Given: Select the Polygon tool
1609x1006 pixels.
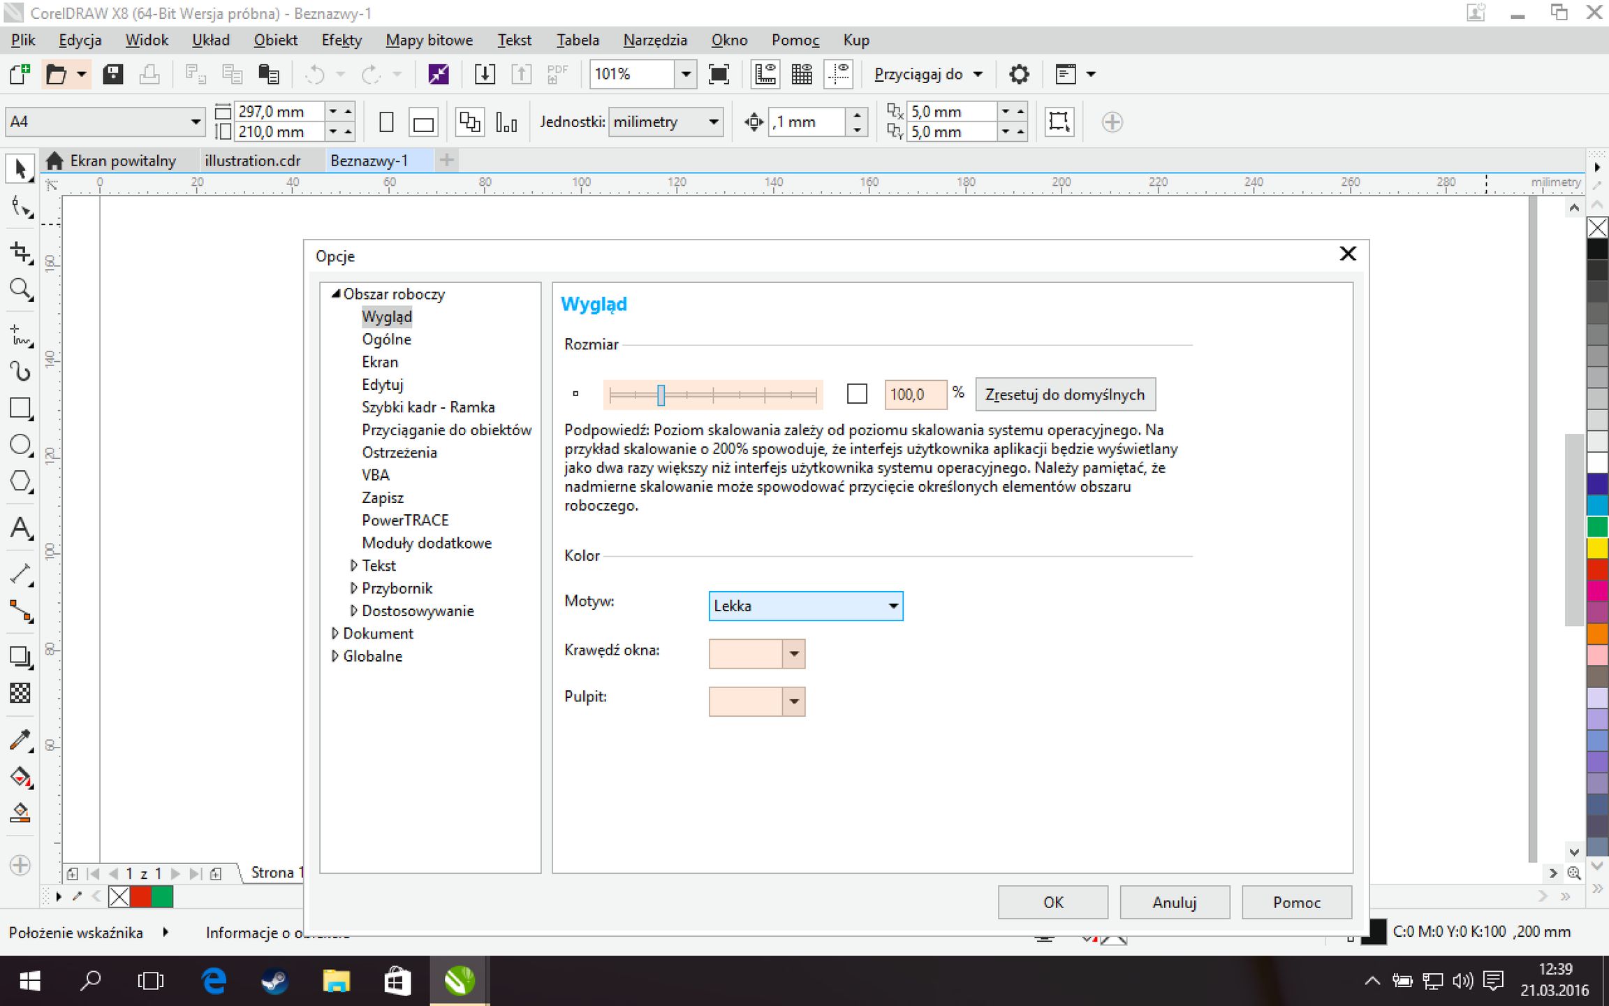Looking at the screenshot, I should pos(20,481).
